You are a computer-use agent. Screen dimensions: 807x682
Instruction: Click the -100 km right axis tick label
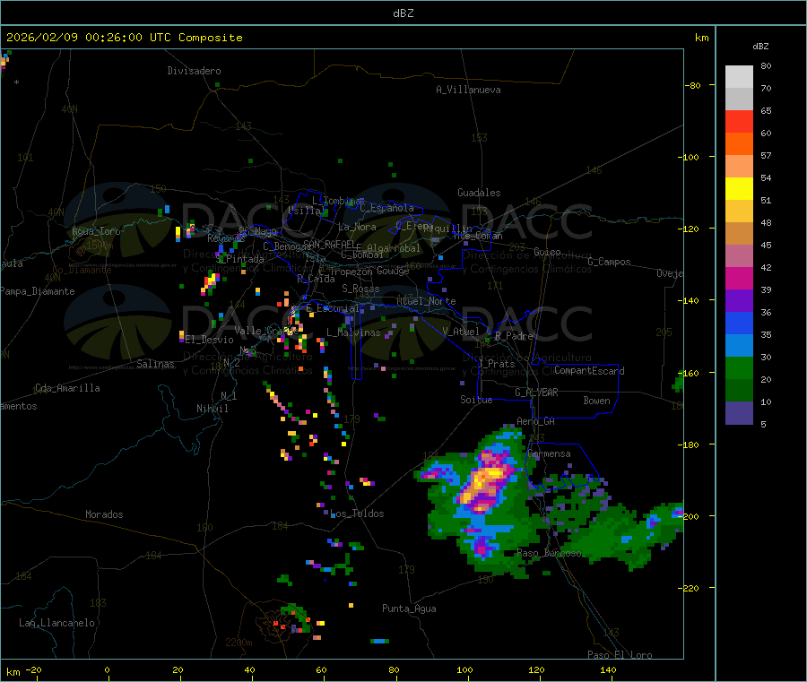[x=688, y=157]
